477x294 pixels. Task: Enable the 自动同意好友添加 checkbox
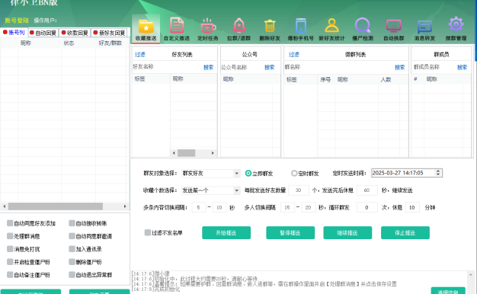10,223
